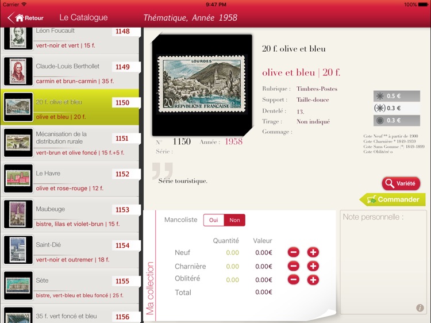This screenshot has height=323, width=431.
Task: Tap 'carmin et brun-carmin | 35 f.' text
Action: click(75, 81)
